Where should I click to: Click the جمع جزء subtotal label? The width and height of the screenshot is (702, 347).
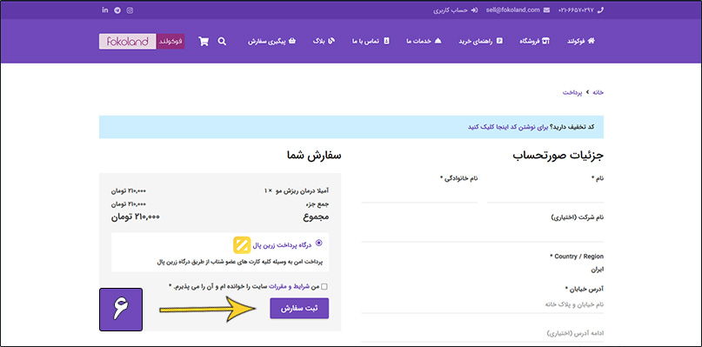[317, 204]
